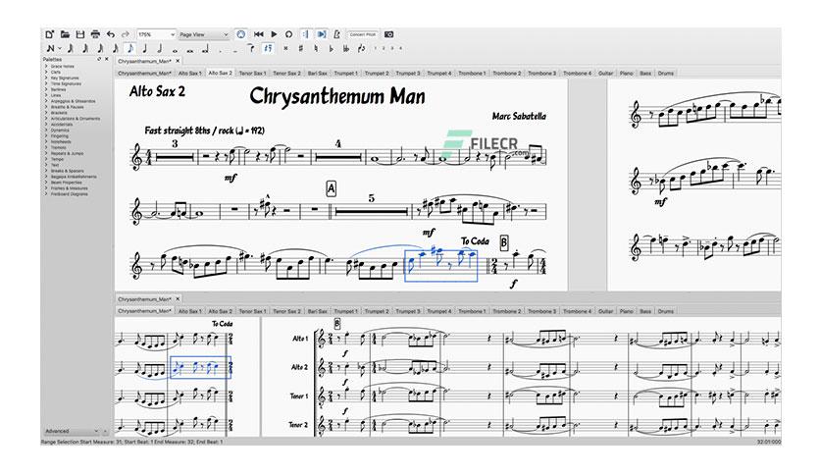Redo the last undone action
820x475 pixels.
pos(125,34)
